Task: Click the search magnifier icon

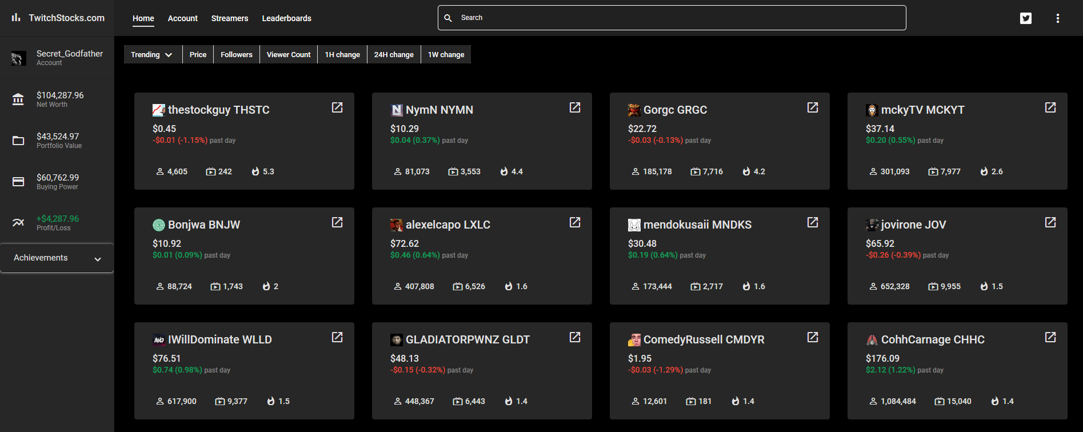Action: click(448, 18)
